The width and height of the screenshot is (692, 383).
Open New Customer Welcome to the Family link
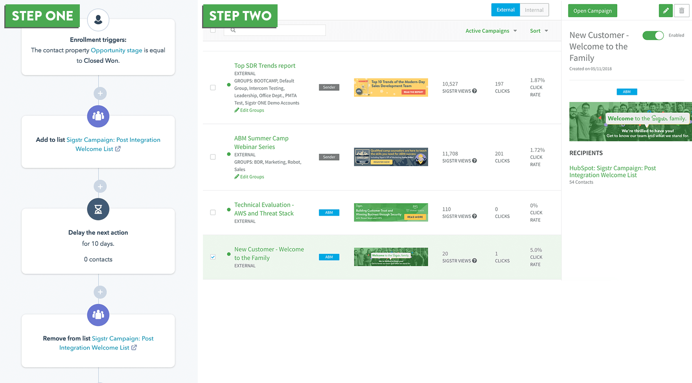point(269,253)
